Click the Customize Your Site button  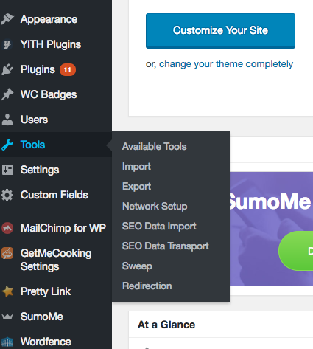[220, 31]
